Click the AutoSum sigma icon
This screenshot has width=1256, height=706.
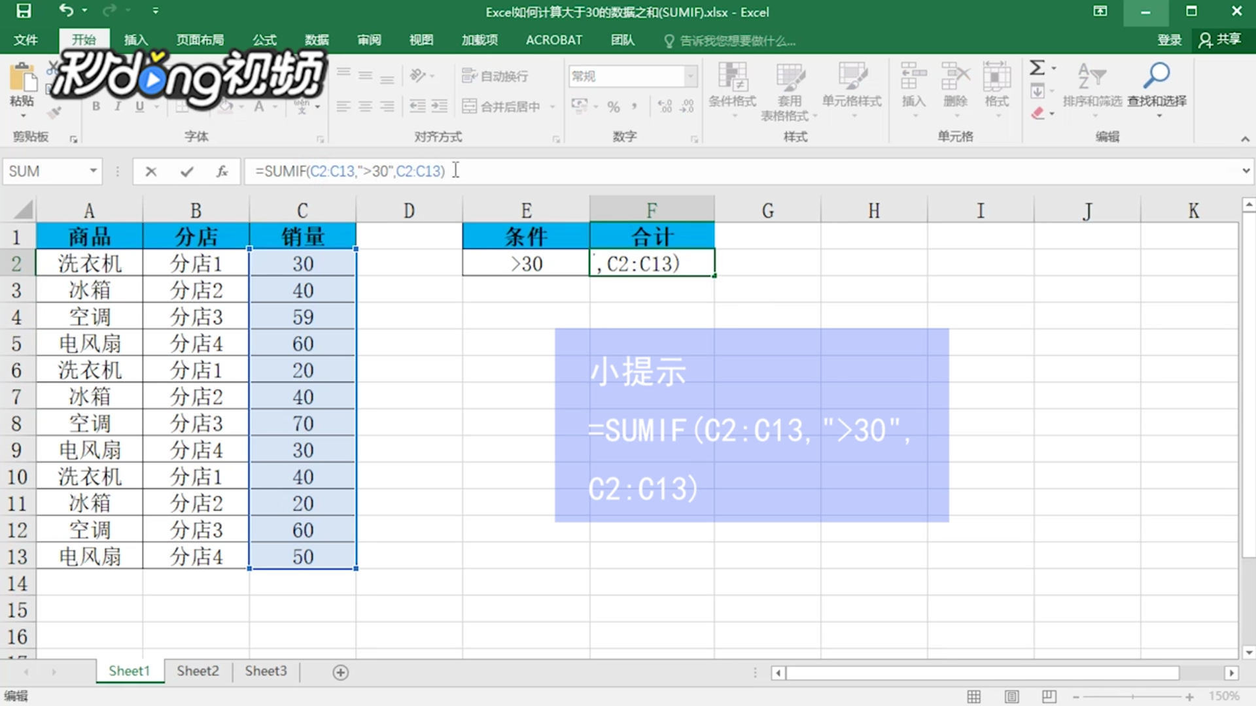tap(1037, 67)
